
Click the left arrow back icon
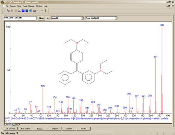tap(42, 11)
